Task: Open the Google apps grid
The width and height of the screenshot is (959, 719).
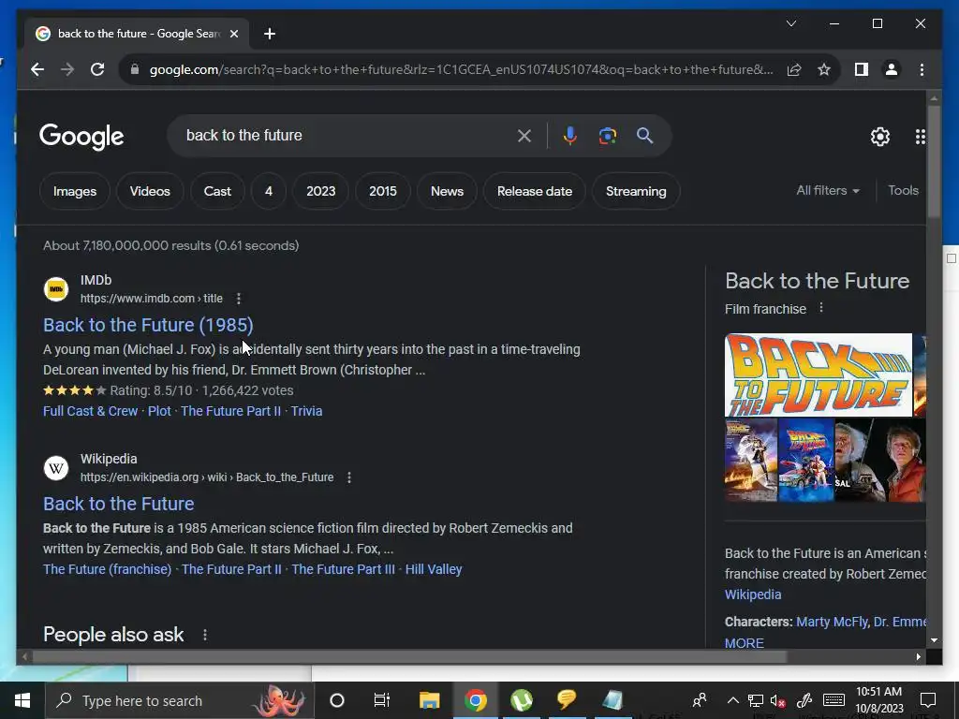Action: tap(920, 137)
